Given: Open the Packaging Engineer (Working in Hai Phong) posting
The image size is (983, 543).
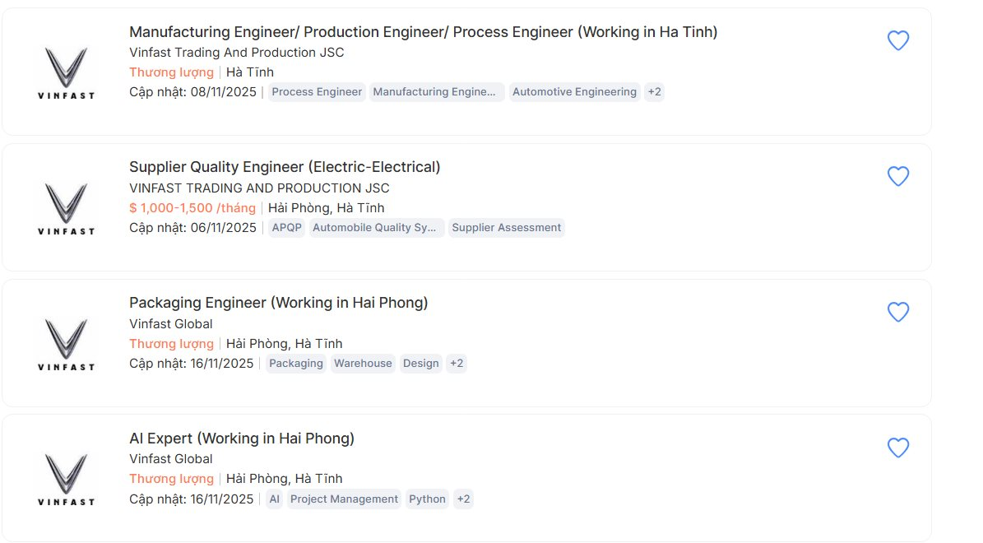Looking at the screenshot, I should 278,303.
